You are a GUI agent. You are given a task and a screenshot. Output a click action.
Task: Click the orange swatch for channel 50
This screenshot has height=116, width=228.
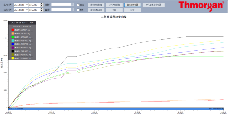(13, 33)
